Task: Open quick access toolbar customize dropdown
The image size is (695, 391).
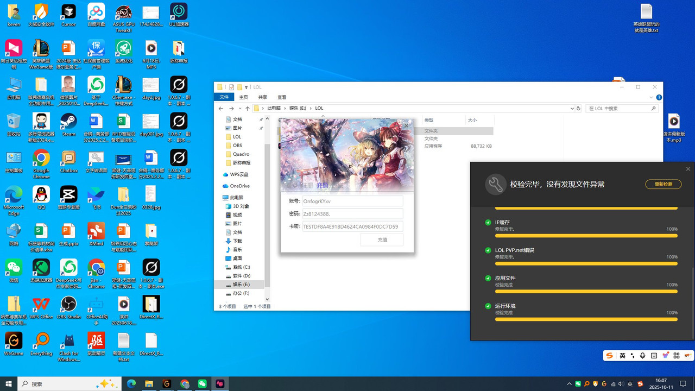Action: pos(246,87)
